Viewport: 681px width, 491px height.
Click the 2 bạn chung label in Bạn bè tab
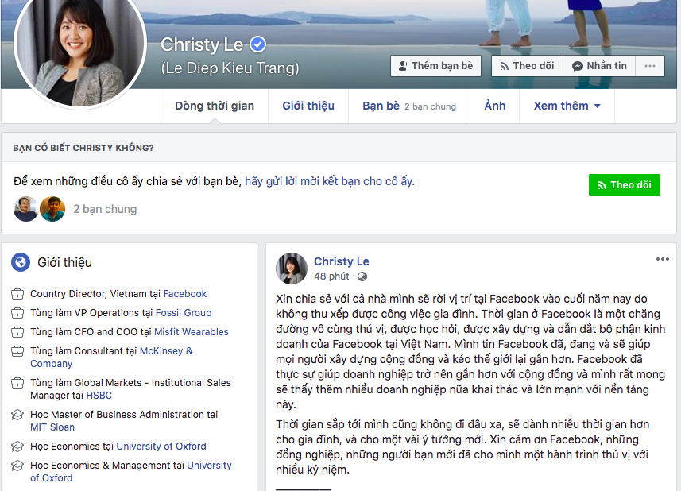[x=431, y=106]
